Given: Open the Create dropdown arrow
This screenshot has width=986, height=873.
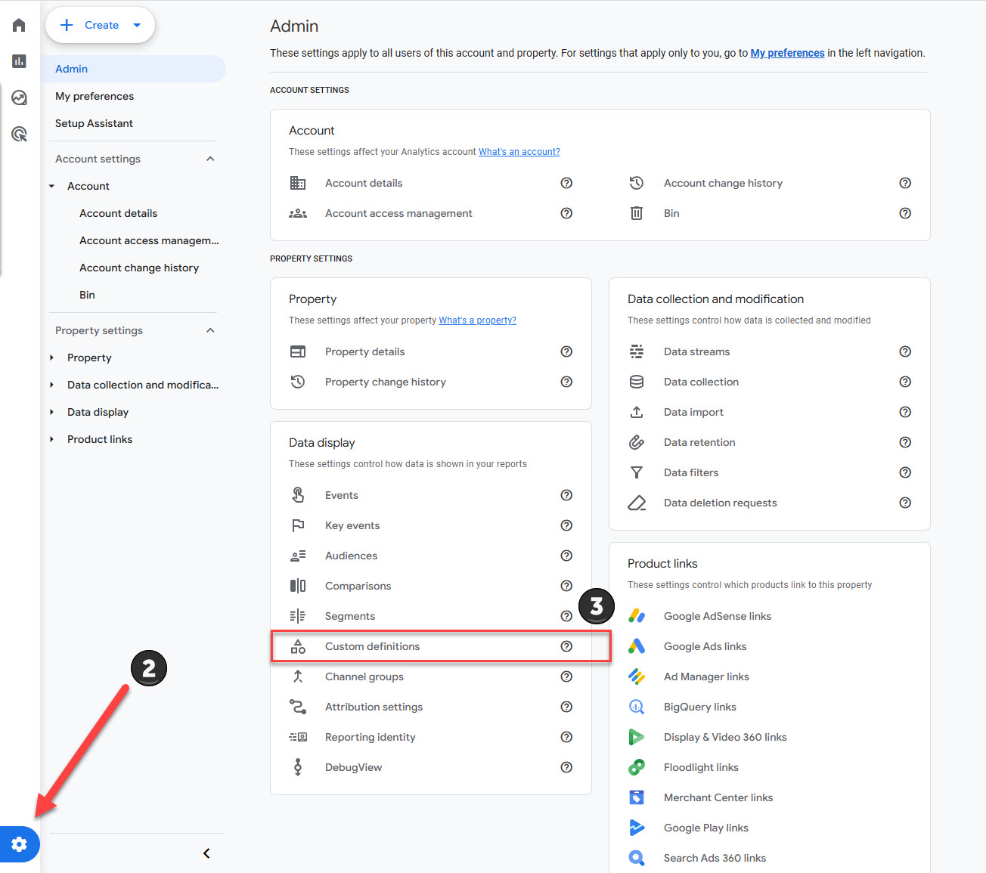Looking at the screenshot, I should click(137, 25).
